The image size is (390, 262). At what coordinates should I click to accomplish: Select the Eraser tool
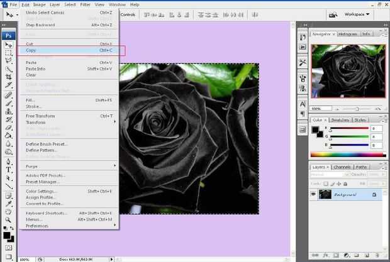pos(8,128)
